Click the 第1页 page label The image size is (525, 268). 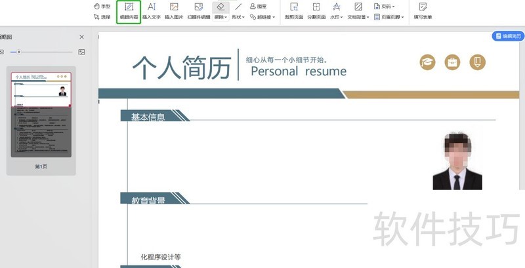tap(41, 166)
